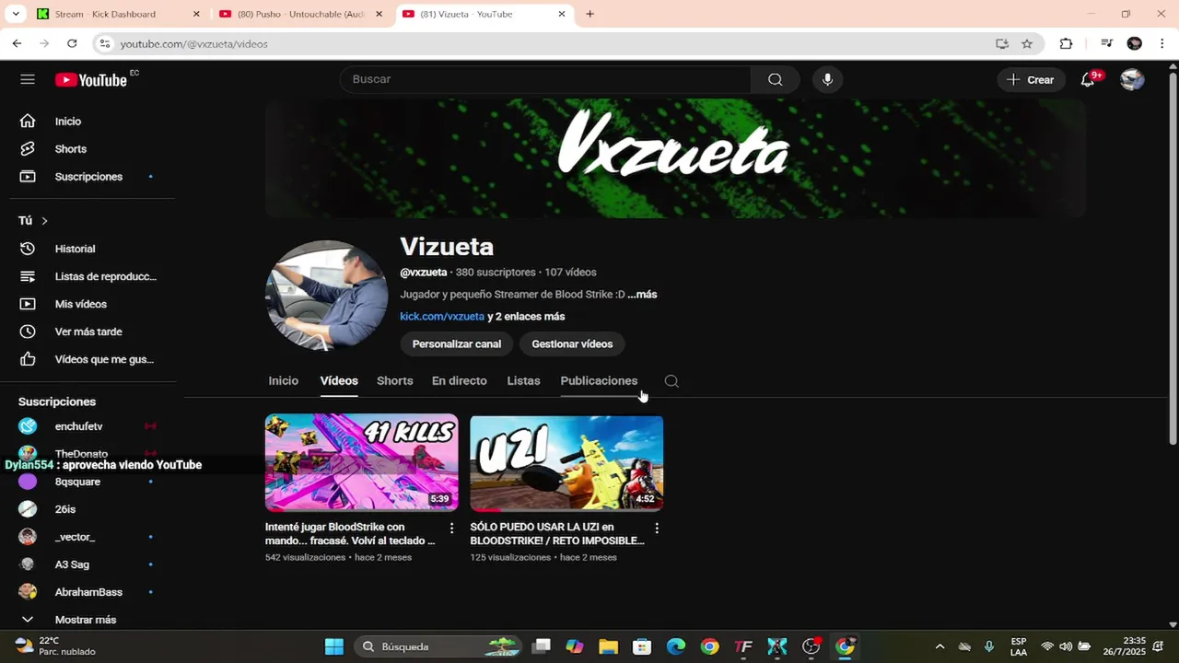Open File Explorer from taskbar

pyautogui.click(x=608, y=646)
